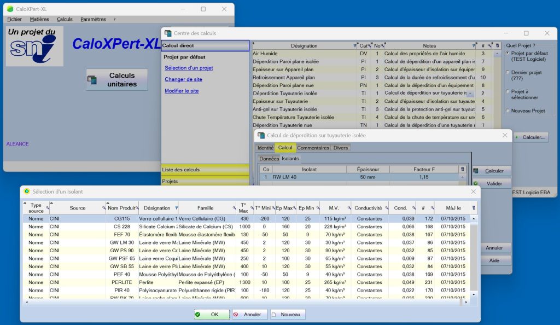Image resolution: width=560 pixels, height=325 pixels.
Task: Expand the Projets section
Action: pos(205,181)
